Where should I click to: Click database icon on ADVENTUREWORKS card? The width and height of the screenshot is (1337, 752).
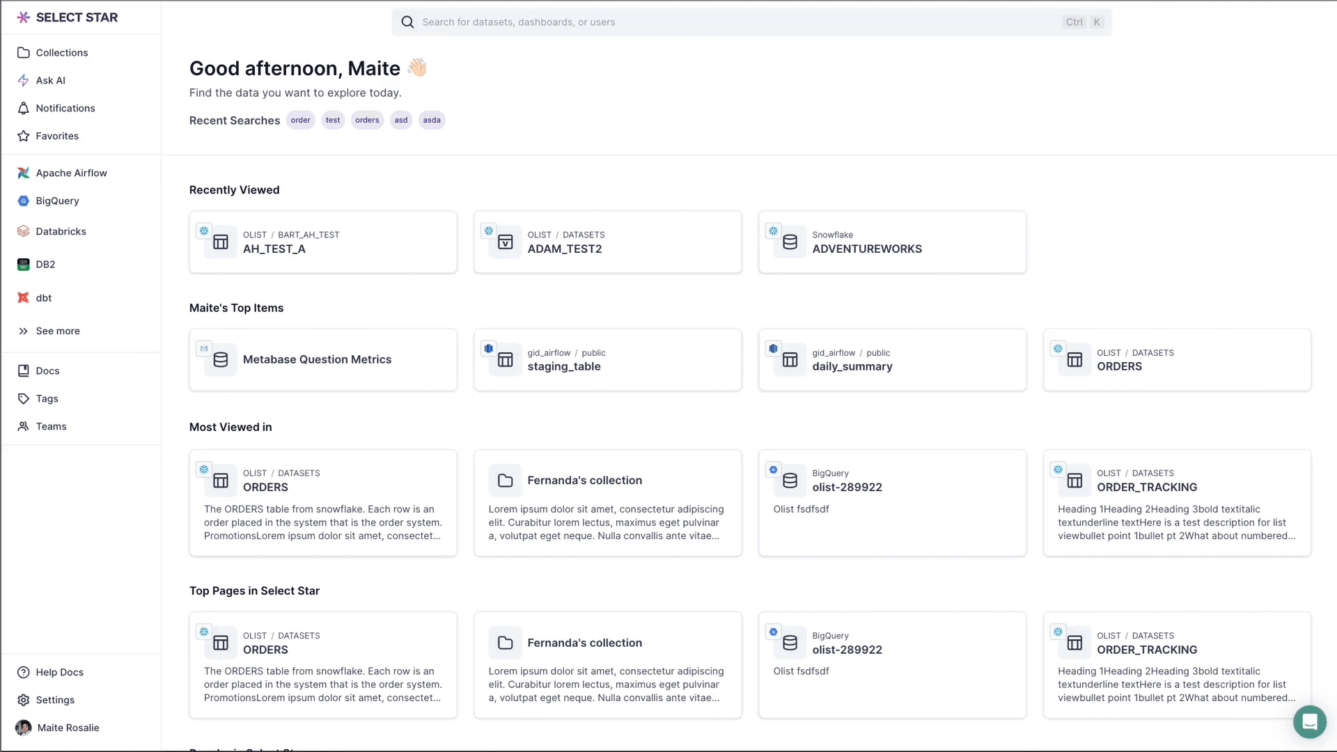click(x=790, y=242)
